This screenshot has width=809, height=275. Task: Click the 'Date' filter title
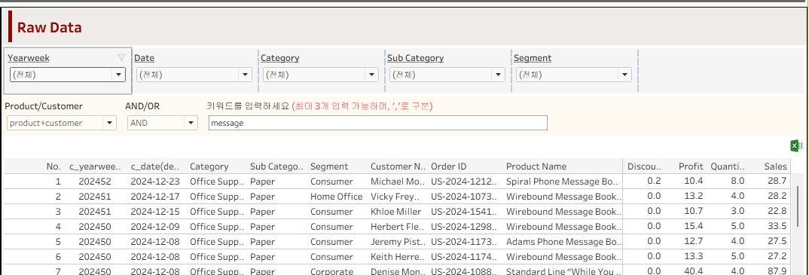click(144, 58)
